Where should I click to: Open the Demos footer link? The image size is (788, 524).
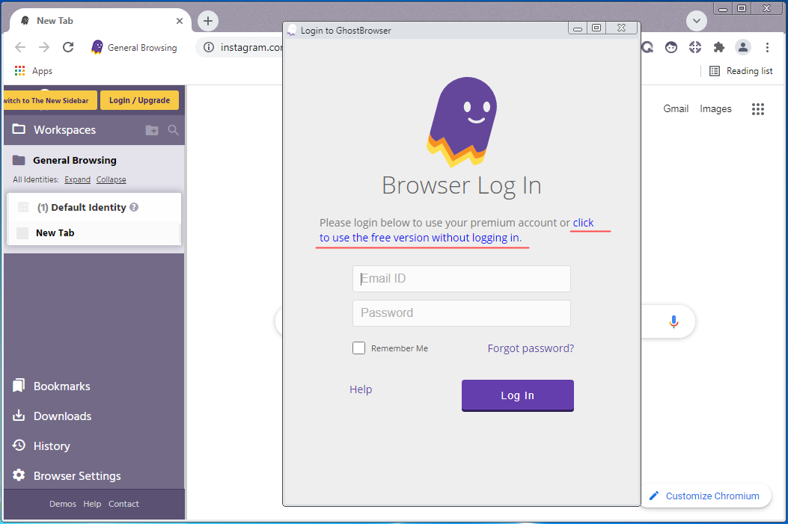[63, 504]
